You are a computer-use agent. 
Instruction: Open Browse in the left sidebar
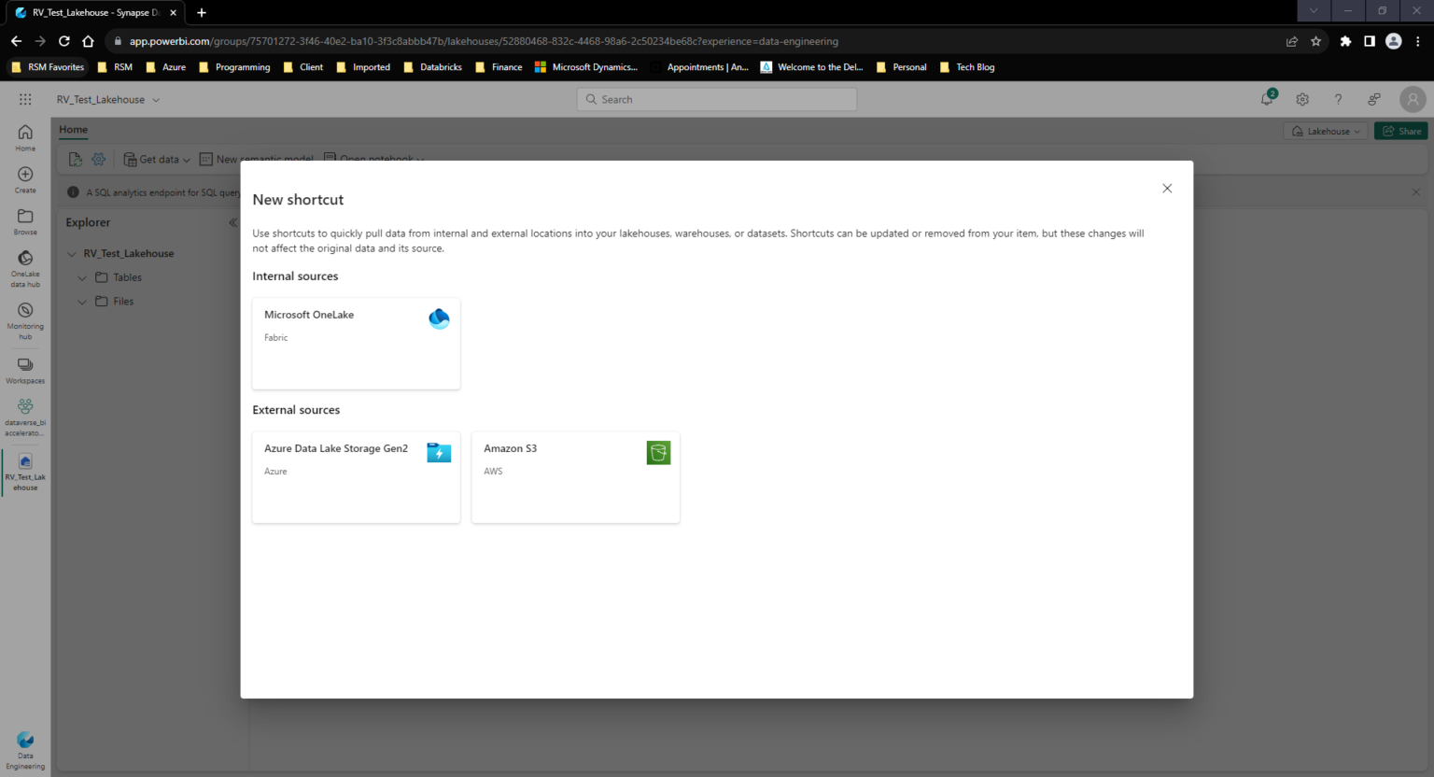[x=25, y=221]
